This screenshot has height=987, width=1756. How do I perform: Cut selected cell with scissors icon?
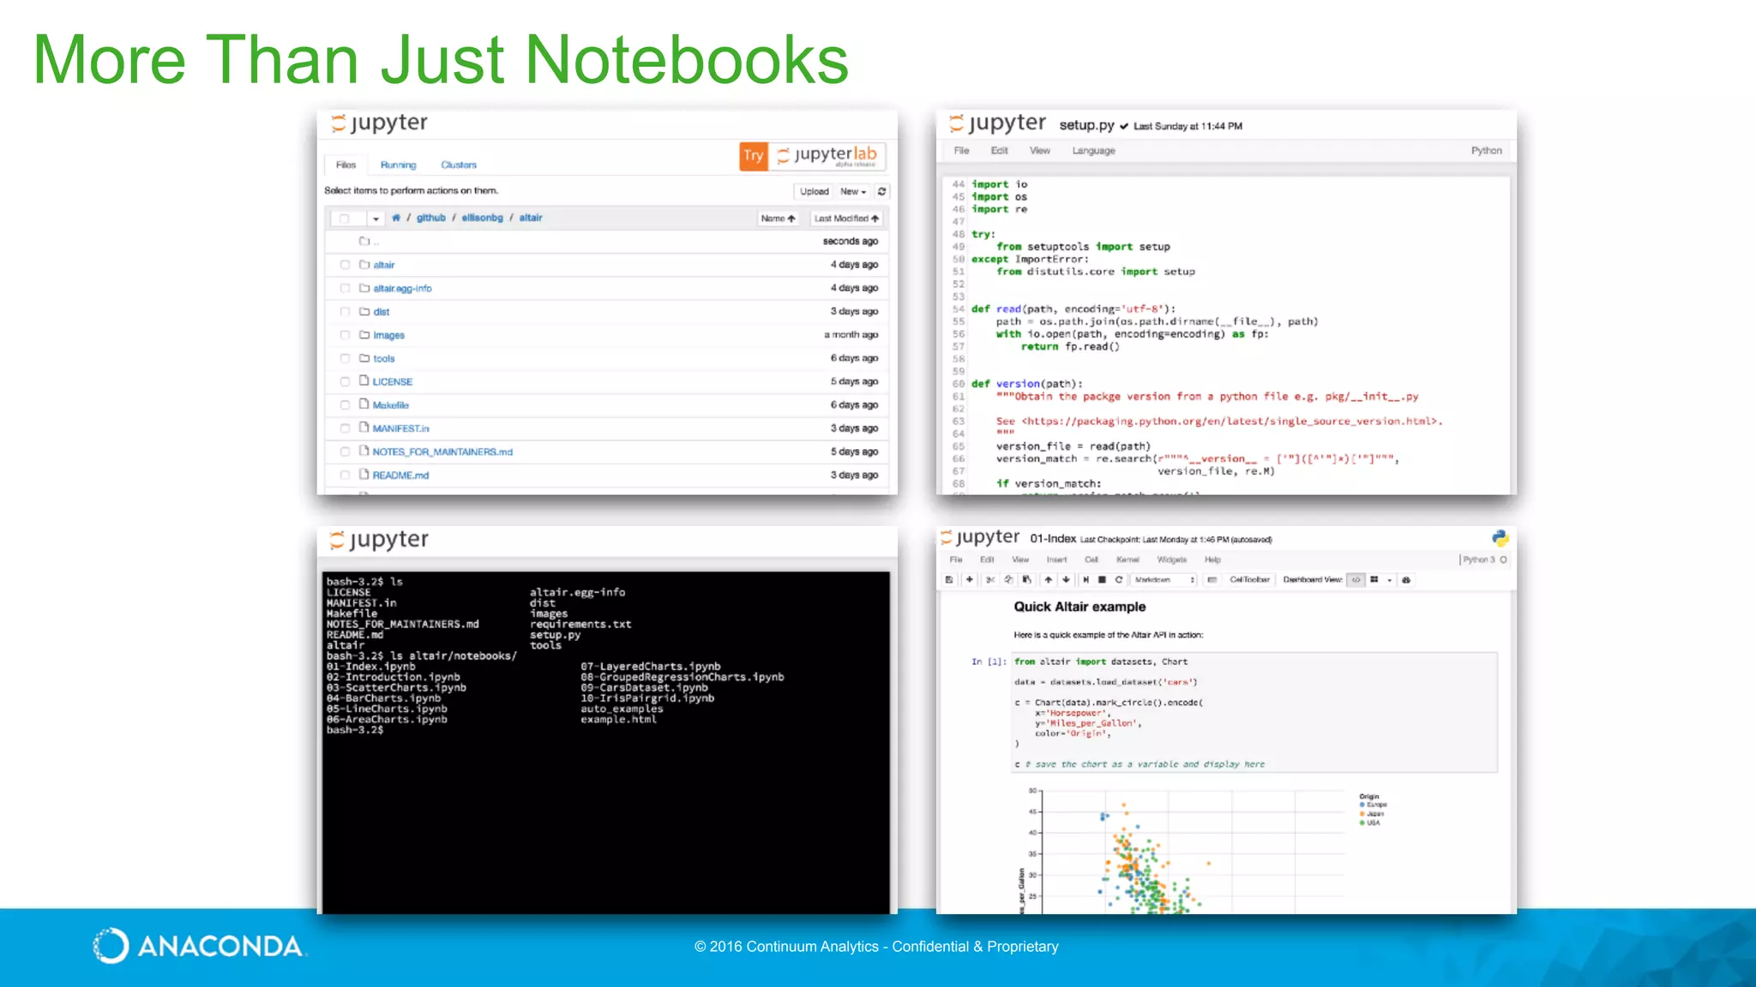click(x=990, y=580)
